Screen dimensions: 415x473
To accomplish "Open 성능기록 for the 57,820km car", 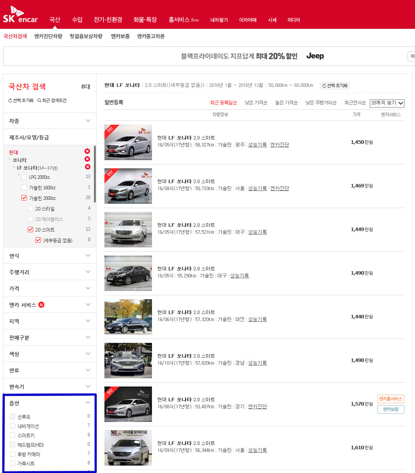I will coord(258,363).
